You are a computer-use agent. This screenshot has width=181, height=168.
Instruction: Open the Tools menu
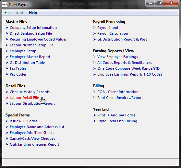pos(19,13)
